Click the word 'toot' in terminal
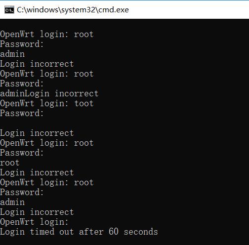Screen dimensions: 249x245 [x=84, y=104]
